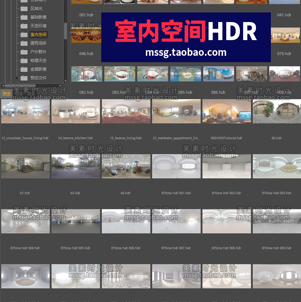Open the 区域光 folder icon
Image resolution: width=301 pixels, height=302 pixels.
(x=24, y=9)
